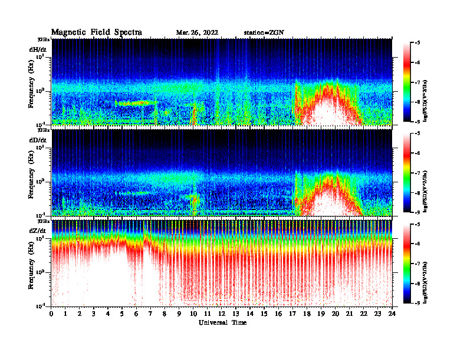The image size is (467, 360).
Task: Click hour "16" on the time axis
Action: coord(278,314)
